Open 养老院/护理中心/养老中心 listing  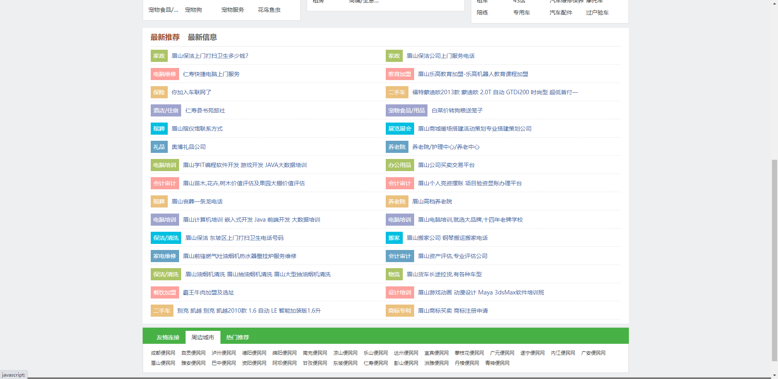446,147
